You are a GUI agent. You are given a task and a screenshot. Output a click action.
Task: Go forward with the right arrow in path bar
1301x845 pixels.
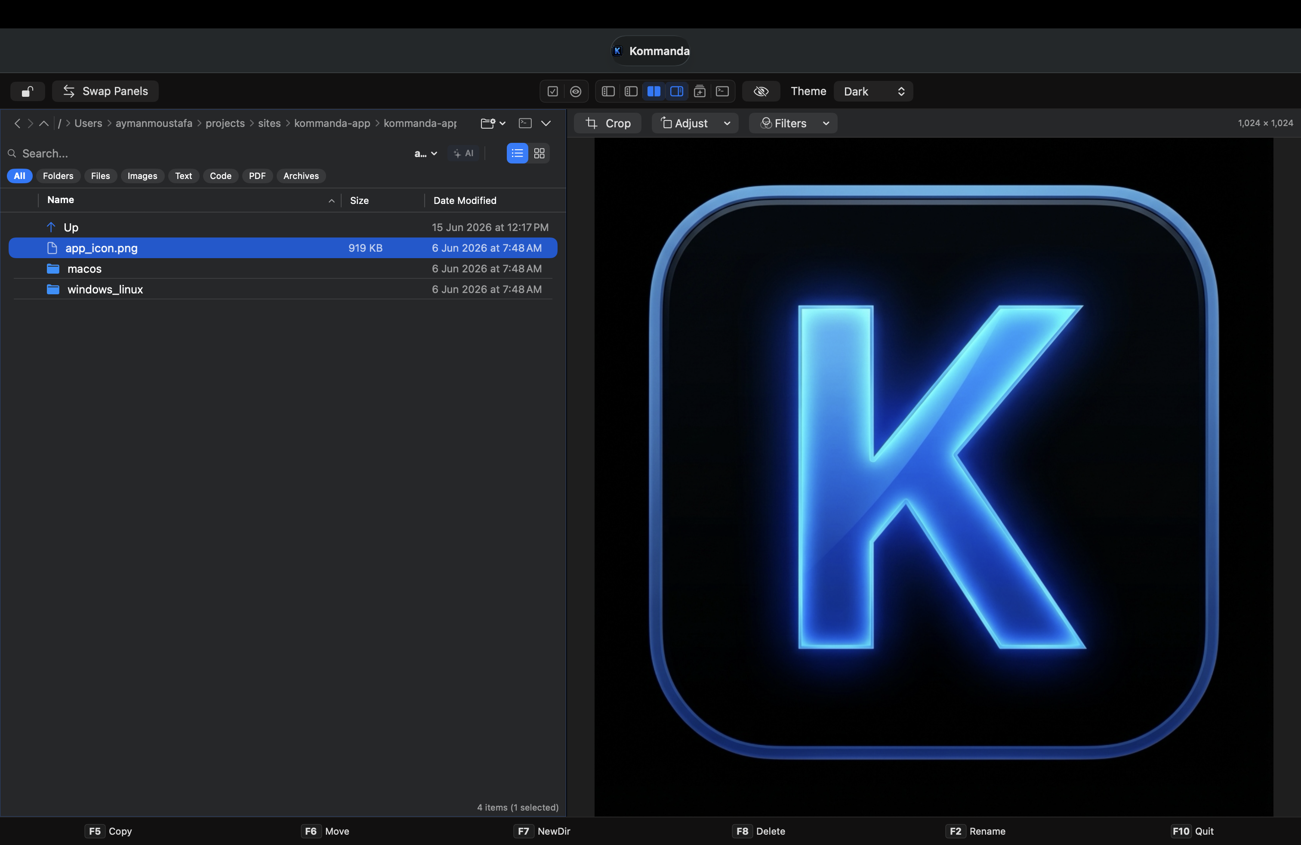[31, 123]
